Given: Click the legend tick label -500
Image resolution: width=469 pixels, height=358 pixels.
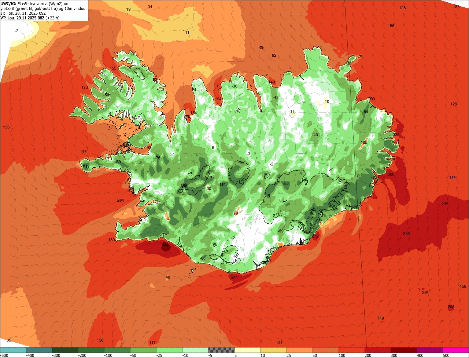Looking at the screenshot, I should tap(4, 355).
